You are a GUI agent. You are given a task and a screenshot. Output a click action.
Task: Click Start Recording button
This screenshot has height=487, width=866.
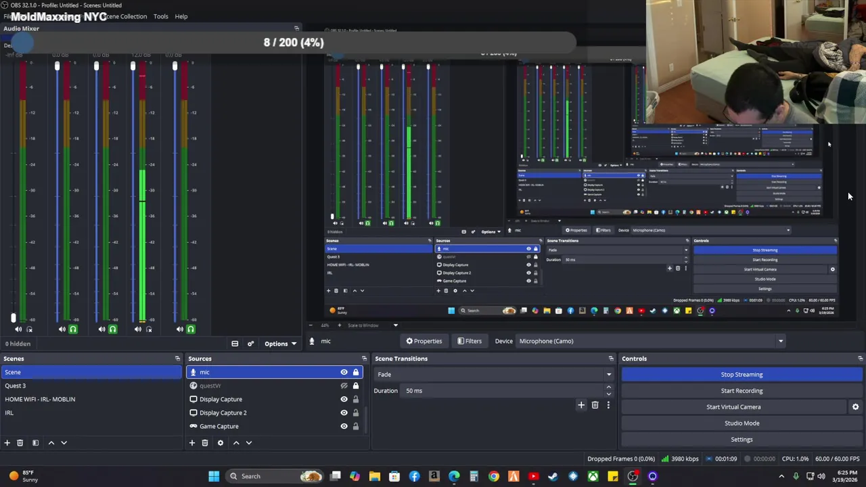tap(742, 390)
